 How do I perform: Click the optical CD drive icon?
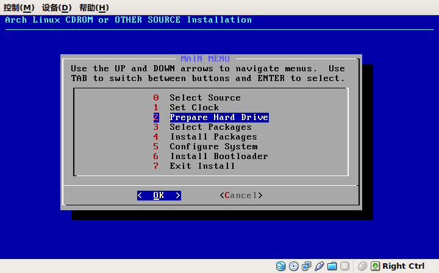coord(294,266)
